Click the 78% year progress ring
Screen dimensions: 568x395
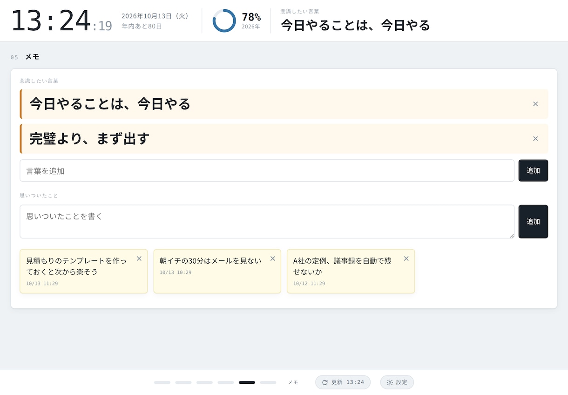[224, 20]
